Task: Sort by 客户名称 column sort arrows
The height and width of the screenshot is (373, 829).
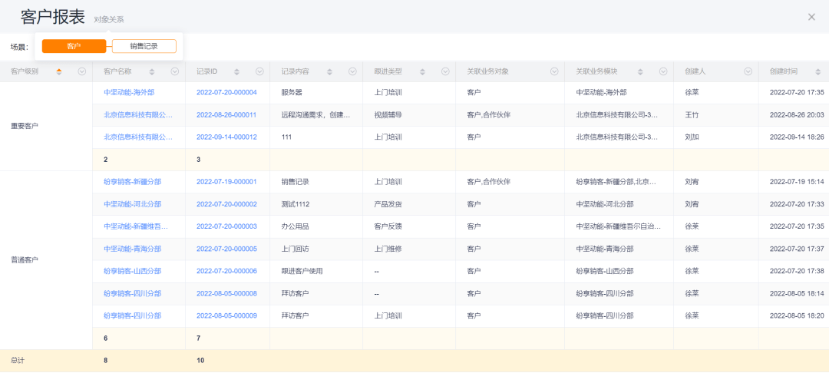Action: coord(152,72)
